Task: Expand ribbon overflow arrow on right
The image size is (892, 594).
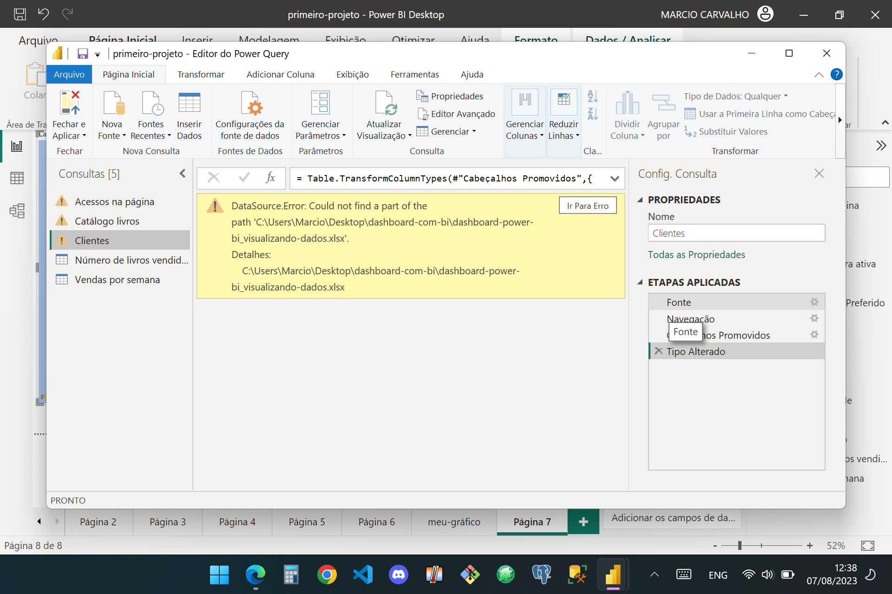Action: (840, 121)
